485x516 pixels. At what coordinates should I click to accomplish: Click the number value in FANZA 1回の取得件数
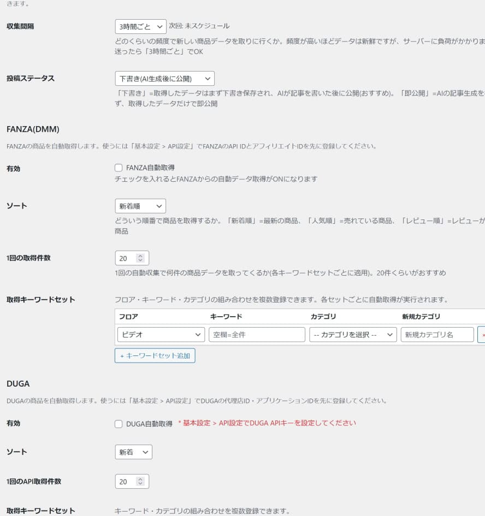[125, 258]
